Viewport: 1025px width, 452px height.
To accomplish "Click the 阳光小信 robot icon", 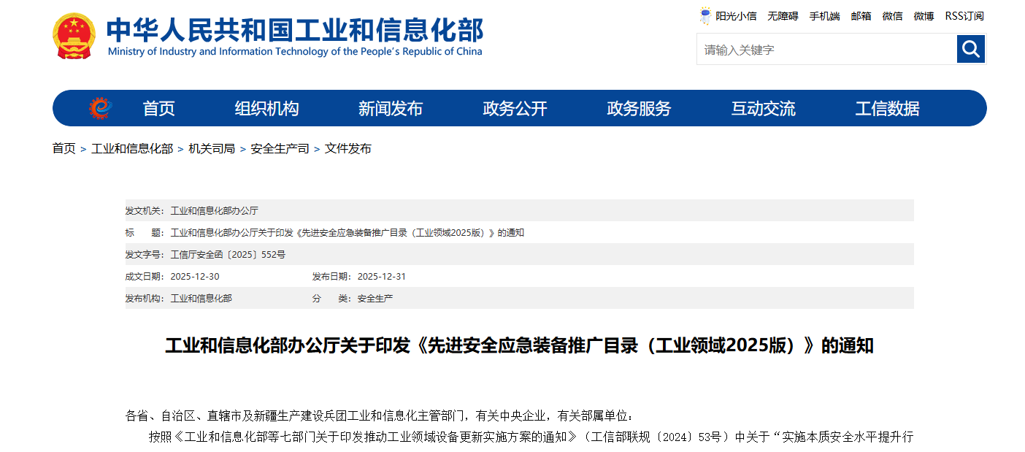I will [x=705, y=16].
